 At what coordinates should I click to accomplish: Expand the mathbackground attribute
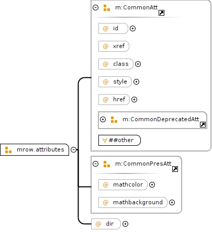[x=172, y=203]
